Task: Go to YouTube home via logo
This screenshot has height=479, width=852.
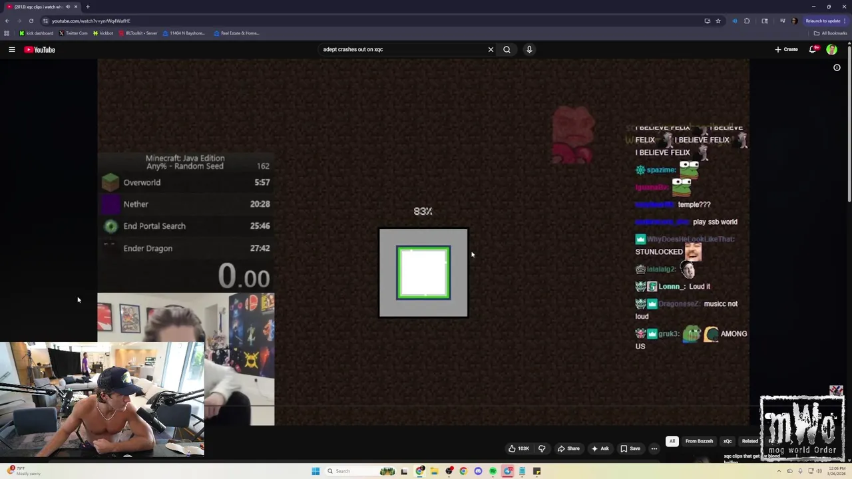Action: 40,49
